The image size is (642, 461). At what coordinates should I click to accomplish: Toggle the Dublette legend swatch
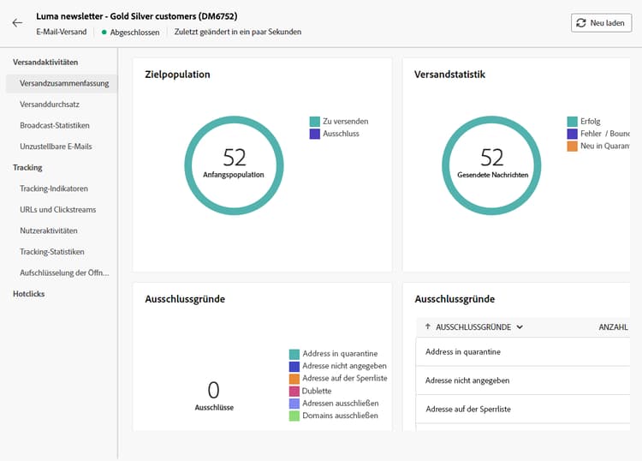(x=294, y=391)
